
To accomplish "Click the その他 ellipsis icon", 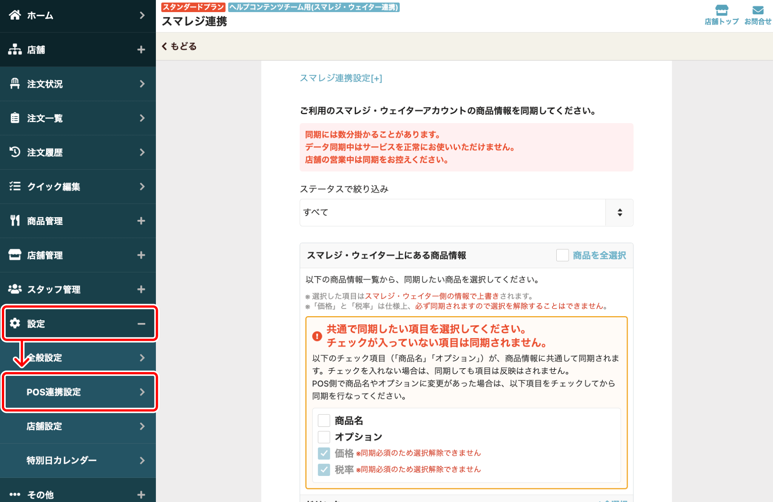I will tap(15, 494).
